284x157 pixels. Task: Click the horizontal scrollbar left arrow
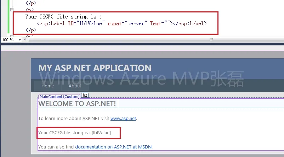25,40
